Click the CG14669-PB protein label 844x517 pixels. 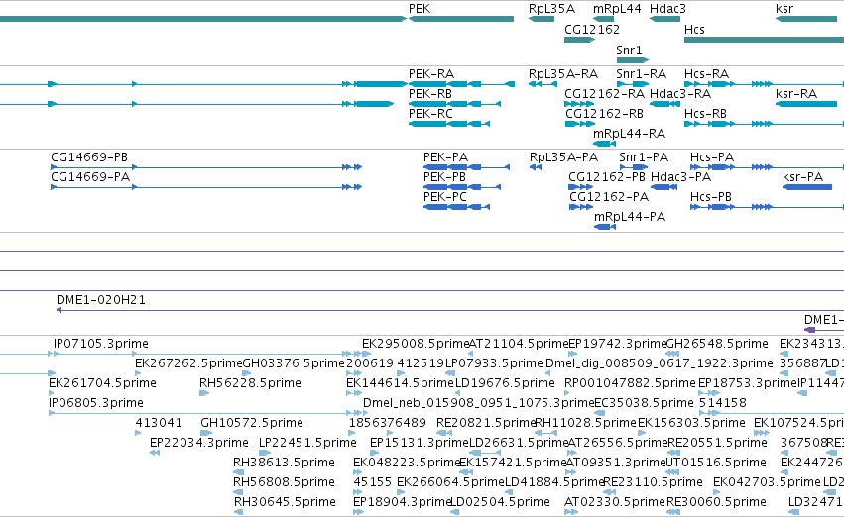[x=89, y=156]
